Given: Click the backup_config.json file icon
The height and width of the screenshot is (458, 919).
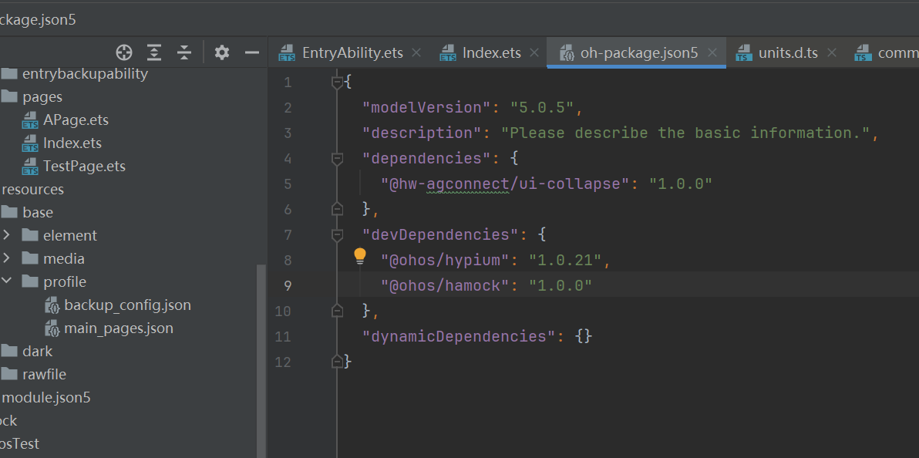Looking at the screenshot, I should (x=52, y=305).
